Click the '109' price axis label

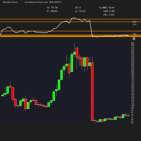(x=133, y=105)
